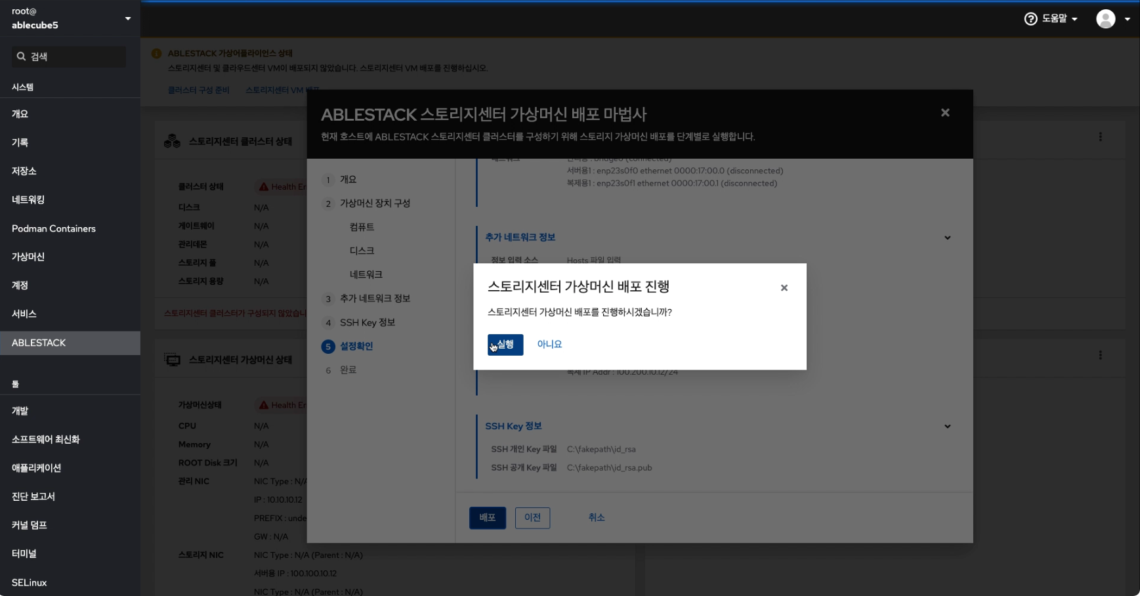Click the help question mark icon
Screen dimensions: 1140x596
pos(1030,19)
